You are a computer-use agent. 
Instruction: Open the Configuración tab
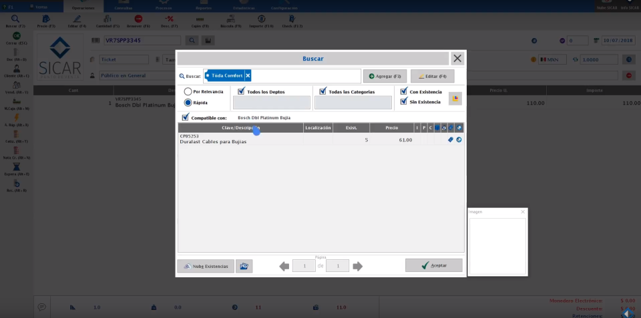(x=284, y=7)
